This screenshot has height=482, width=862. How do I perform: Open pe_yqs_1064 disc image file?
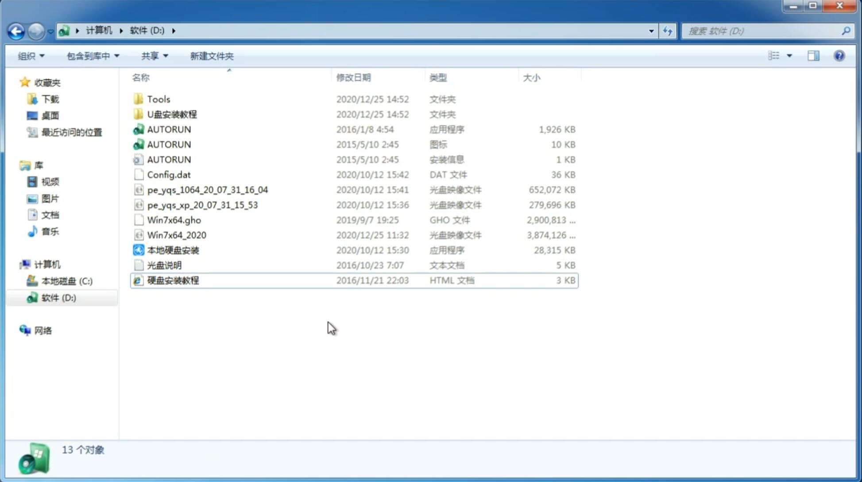(x=207, y=190)
